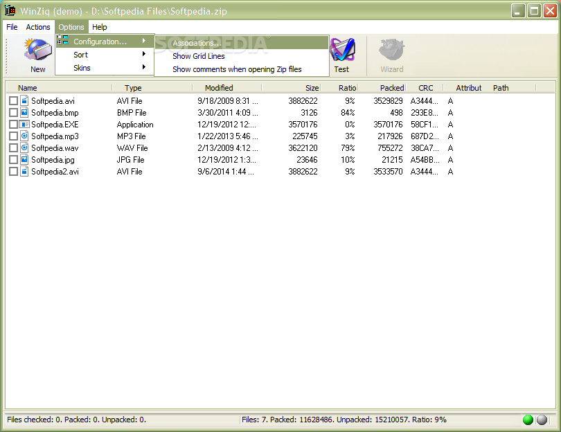Click the Files checked status bar text
561x432 pixels.
[x=77, y=420]
